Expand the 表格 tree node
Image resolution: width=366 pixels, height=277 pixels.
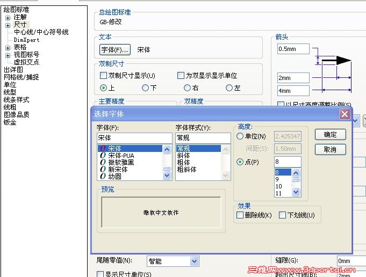point(8,48)
